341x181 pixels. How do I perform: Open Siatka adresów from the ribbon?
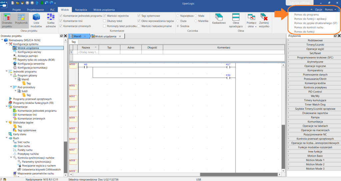pyautogui.click(x=51, y=21)
